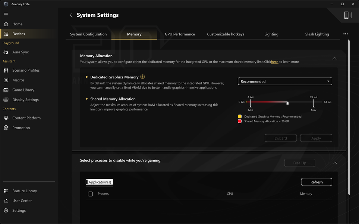Click the Free Up button
The width and height of the screenshot is (359, 224).
pos(300,163)
